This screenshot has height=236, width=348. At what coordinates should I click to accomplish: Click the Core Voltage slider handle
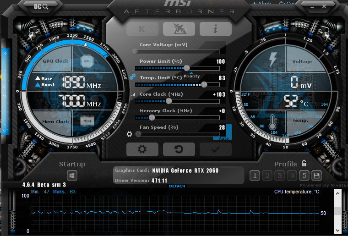135,52
